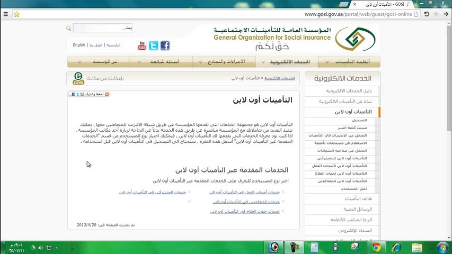Focus the site search input field
Screen dimensions: 452x254
coord(103,28)
